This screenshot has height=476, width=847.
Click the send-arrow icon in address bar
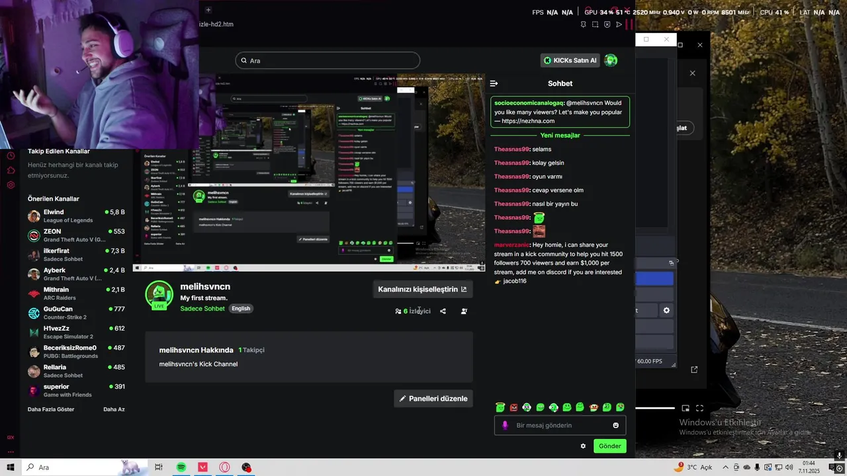click(x=619, y=24)
